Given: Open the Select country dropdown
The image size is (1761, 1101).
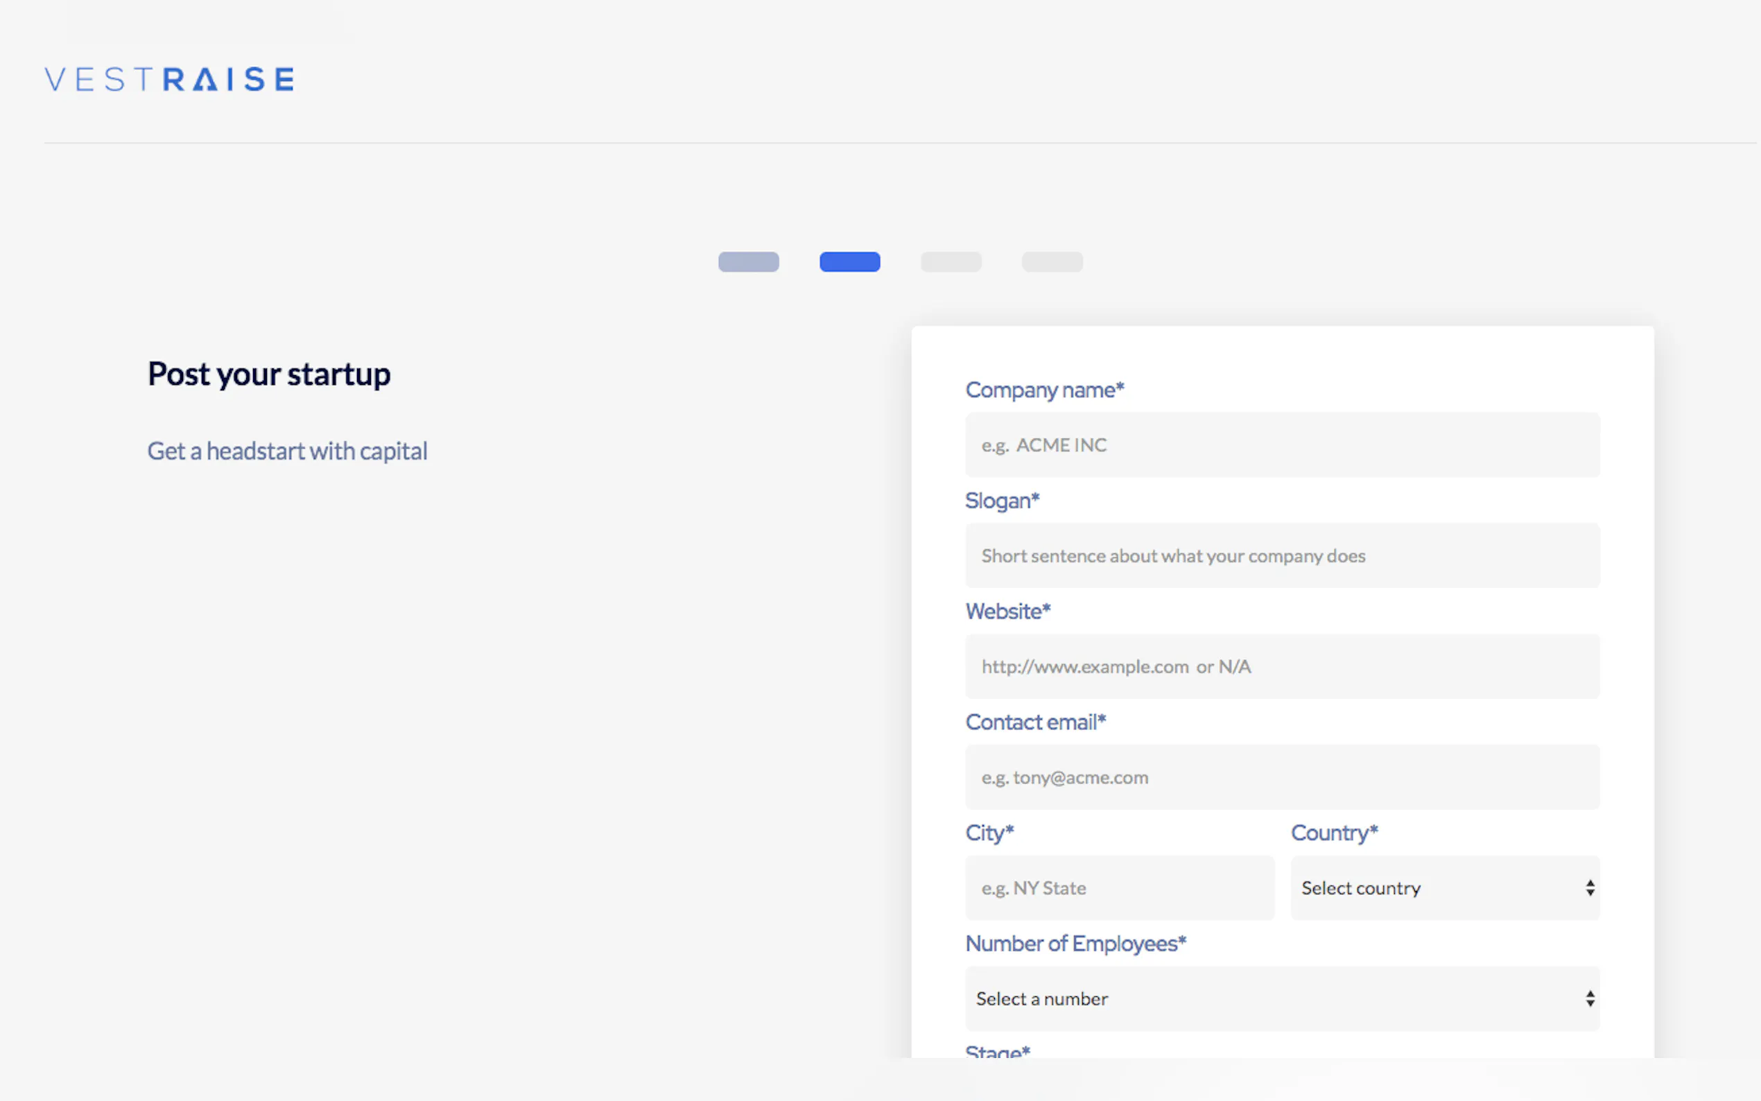Looking at the screenshot, I should coord(1444,887).
